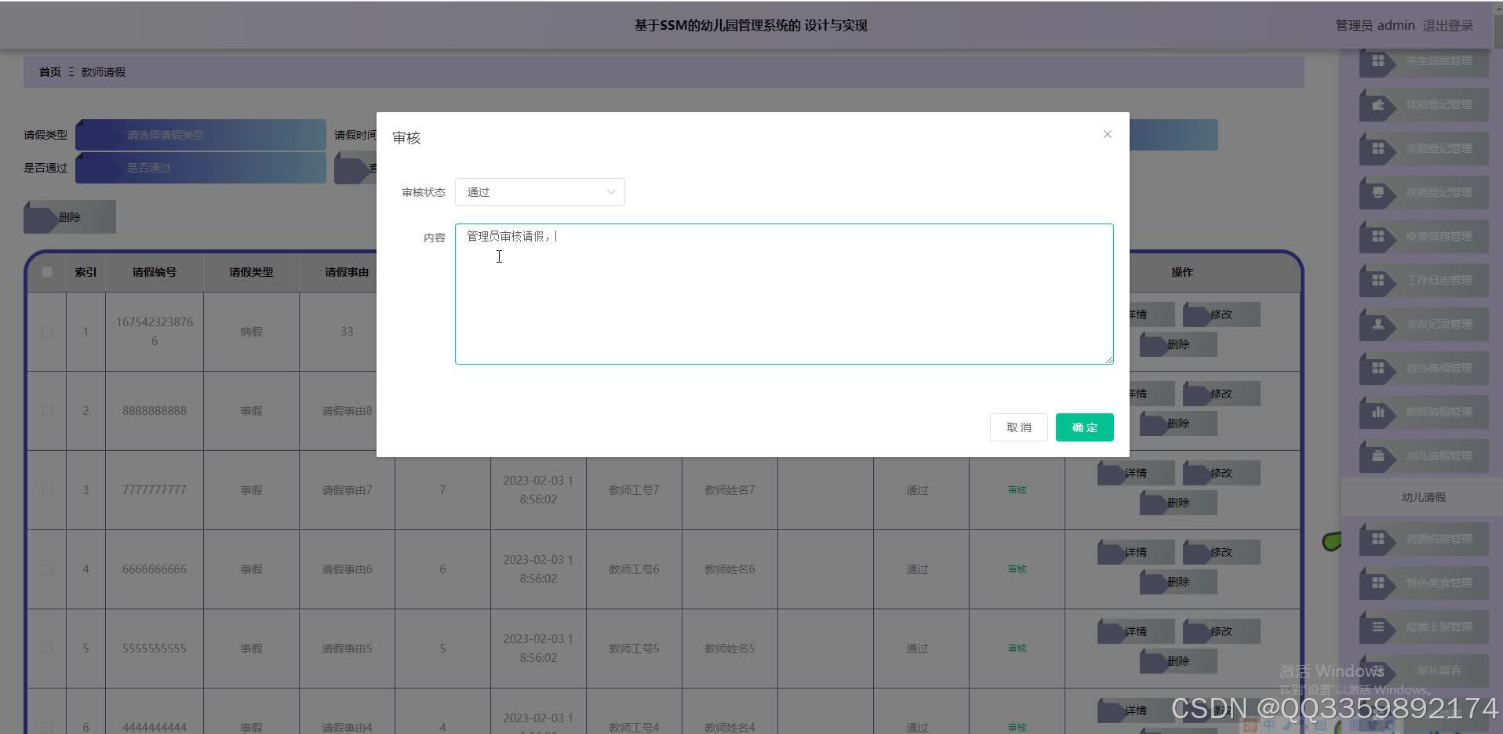This screenshot has width=1503, height=734.
Task: Click 审核 link in row 教师工号5
Action: click(x=1017, y=649)
